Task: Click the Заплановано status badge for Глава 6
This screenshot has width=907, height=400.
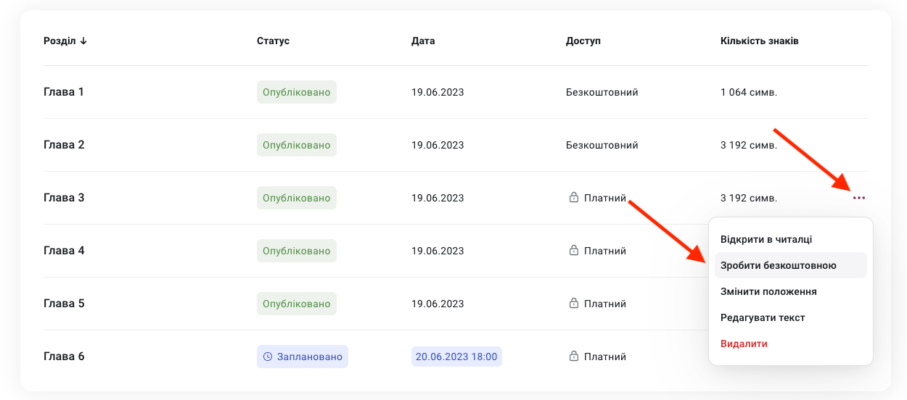Action: coord(303,357)
